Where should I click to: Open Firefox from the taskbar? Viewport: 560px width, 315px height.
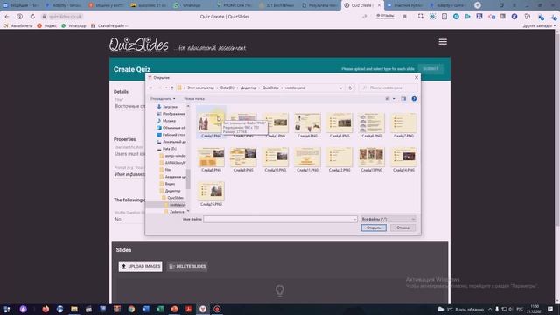coord(45,309)
